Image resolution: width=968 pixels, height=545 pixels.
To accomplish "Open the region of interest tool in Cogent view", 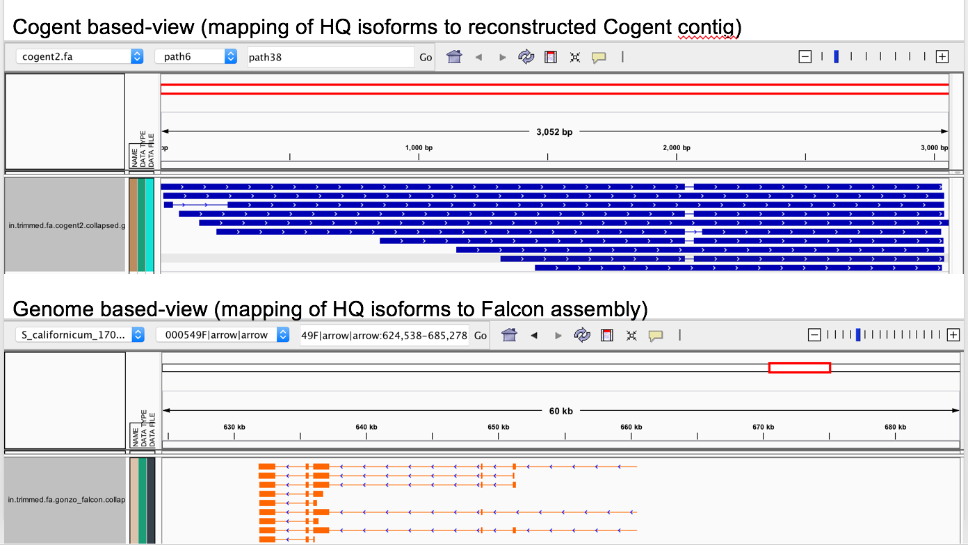I will 550,57.
